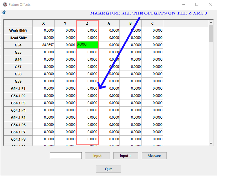232x176 pixels.
Task: Select the Head Shift row header
Action: (x=18, y=38)
